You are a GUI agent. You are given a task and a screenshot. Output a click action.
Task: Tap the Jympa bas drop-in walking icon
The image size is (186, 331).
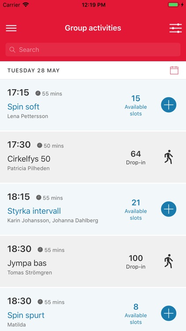point(168,261)
